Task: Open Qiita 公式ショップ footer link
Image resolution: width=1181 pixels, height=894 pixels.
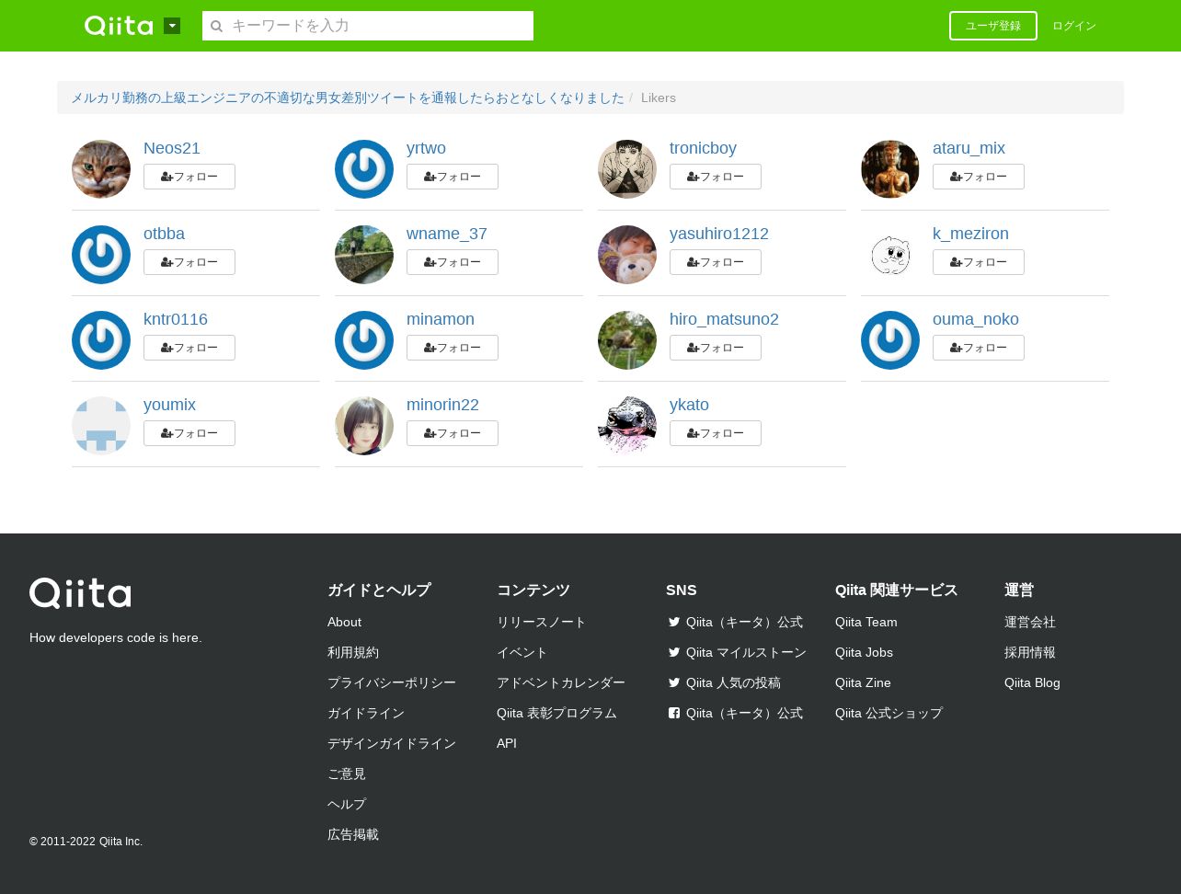Action: pyautogui.click(x=889, y=713)
